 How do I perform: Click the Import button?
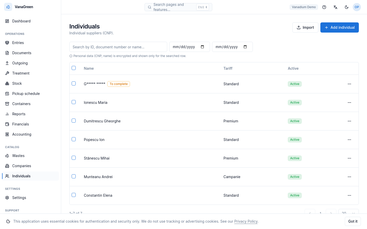[305, 27]
